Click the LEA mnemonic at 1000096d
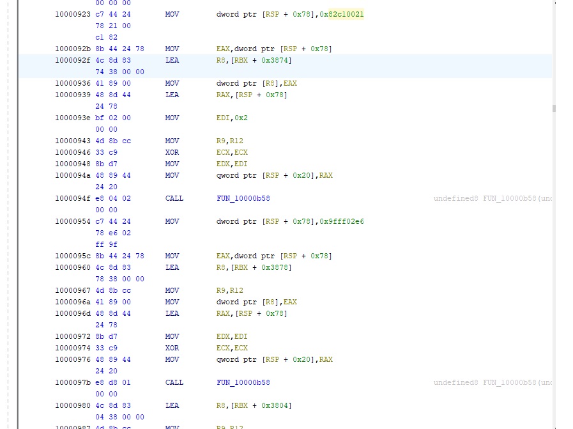Screen dimensions: 573x429 [172, 313]
